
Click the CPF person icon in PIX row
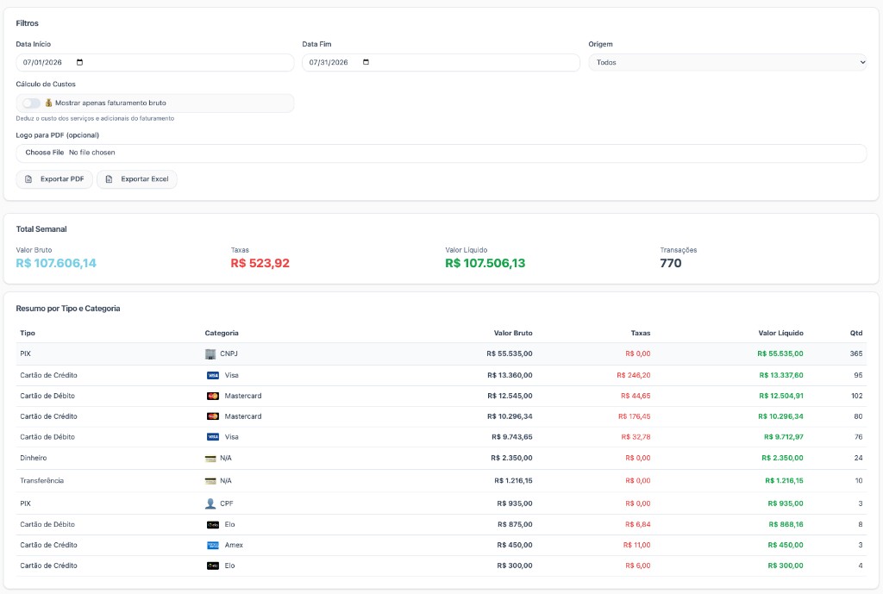[x=210, y=503]
